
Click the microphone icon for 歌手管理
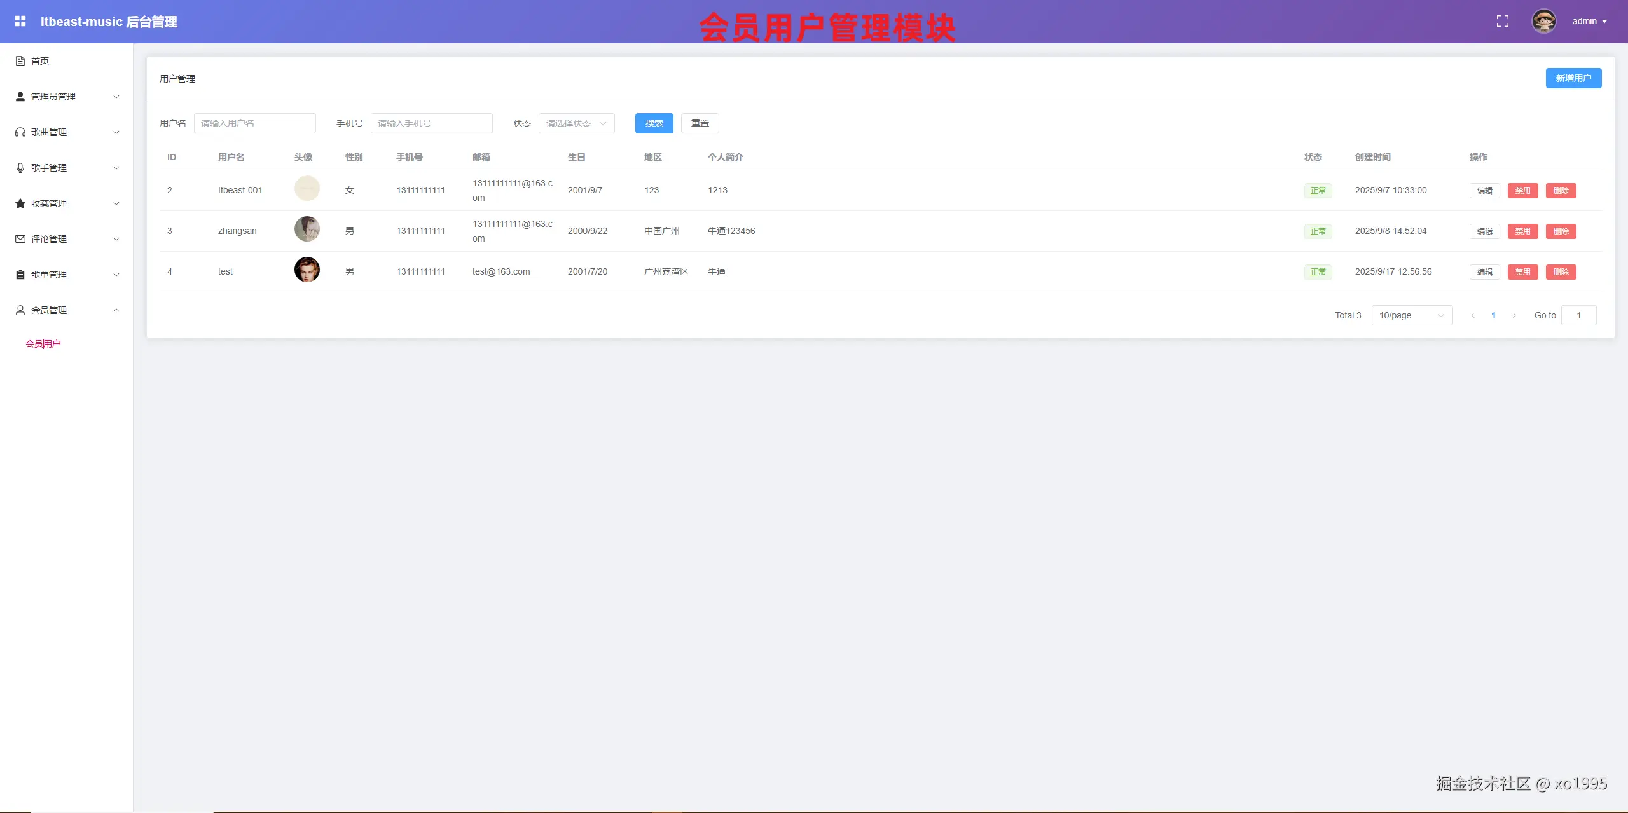pos(20,168)
